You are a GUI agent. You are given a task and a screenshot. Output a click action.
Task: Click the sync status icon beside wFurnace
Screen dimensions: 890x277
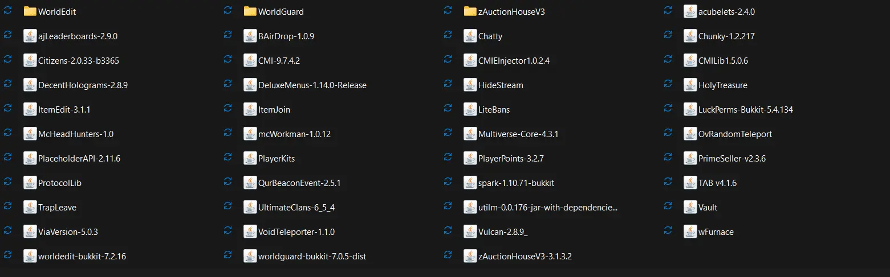click(668, 231)
